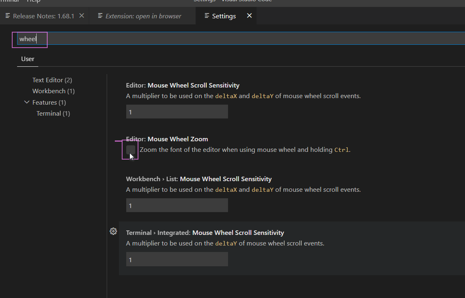Click Terminal Integrated scroll sensitivity value field
Image resolution: width=465 pixels, height=298 pixels.
click(177, 259)
